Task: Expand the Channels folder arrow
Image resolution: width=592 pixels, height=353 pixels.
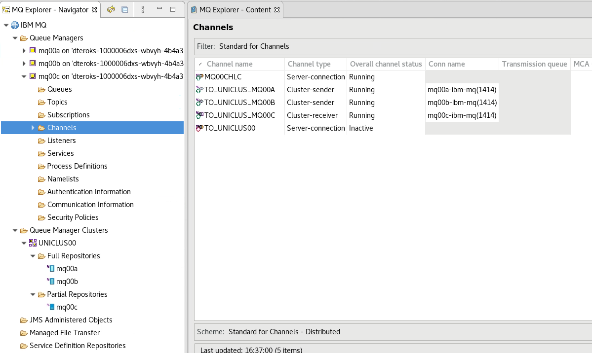Action: (x=33, y=128)
